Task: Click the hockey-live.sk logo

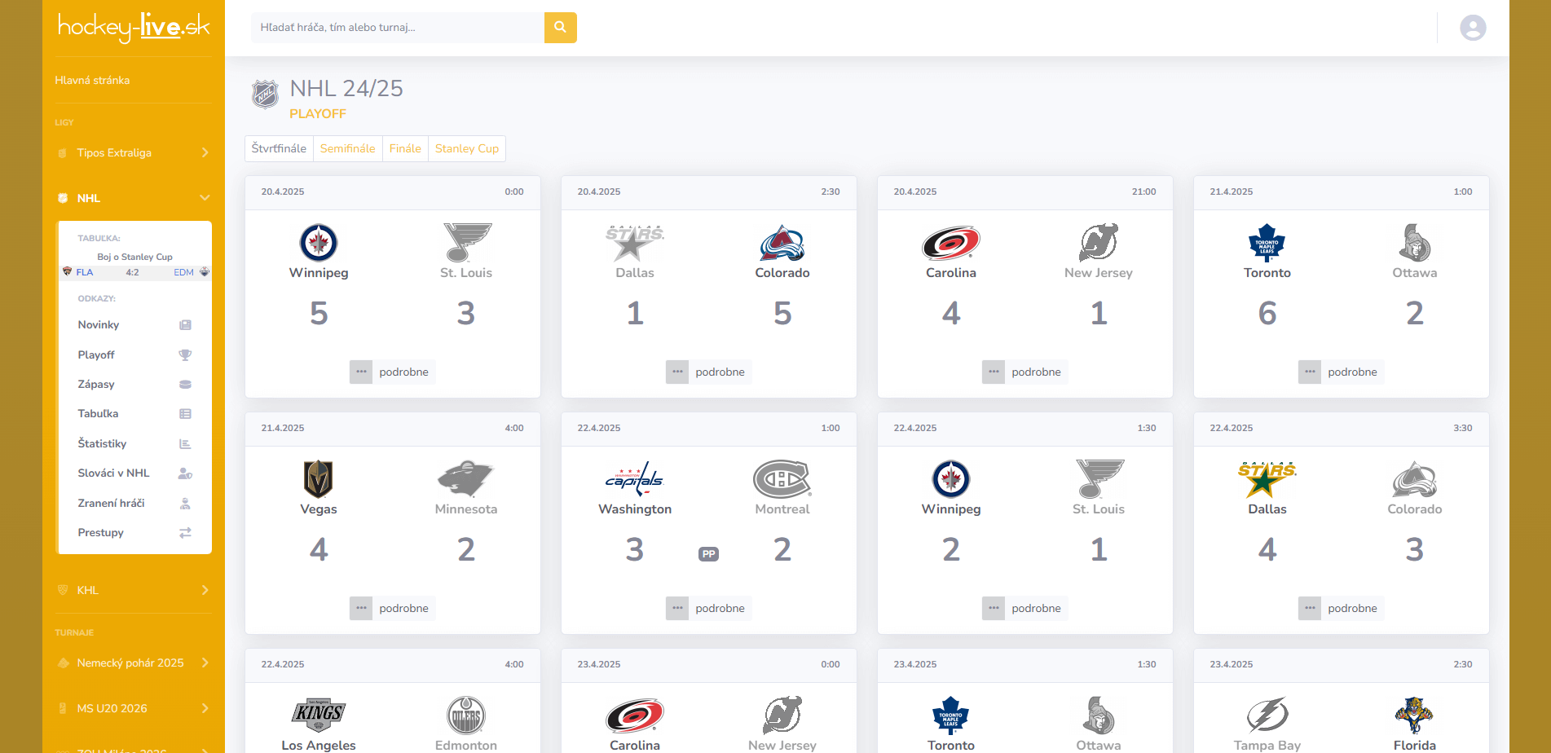Action: 134,27
